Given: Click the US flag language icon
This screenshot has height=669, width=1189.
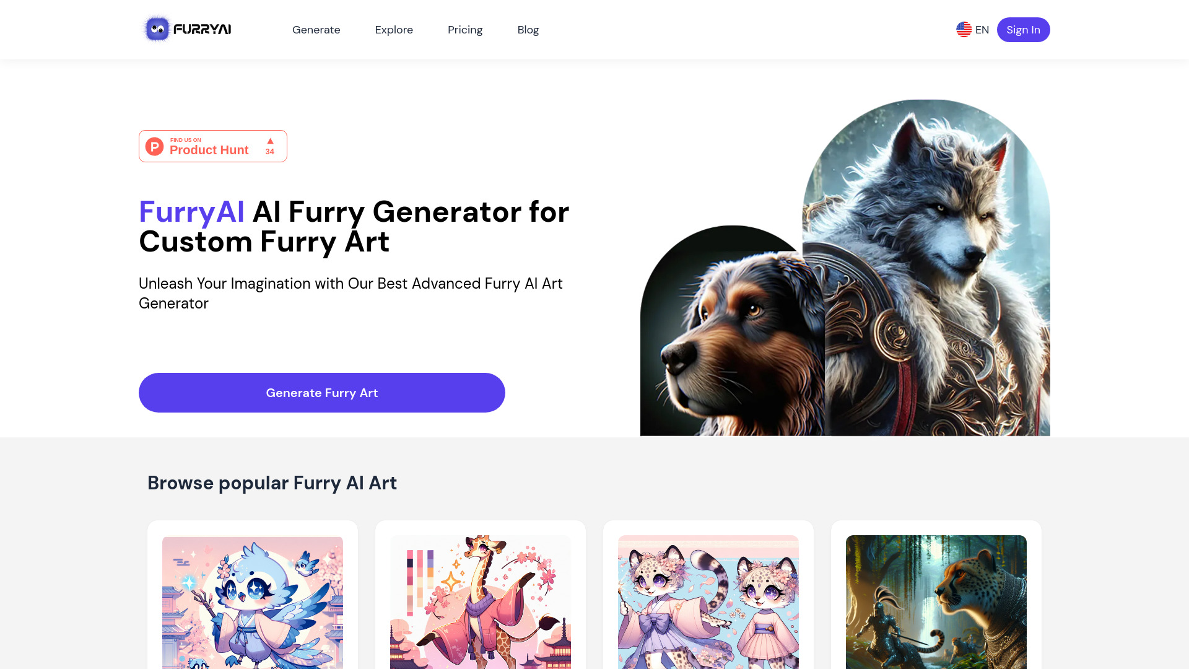Looking at the screenshot, I should coord(964,29).
